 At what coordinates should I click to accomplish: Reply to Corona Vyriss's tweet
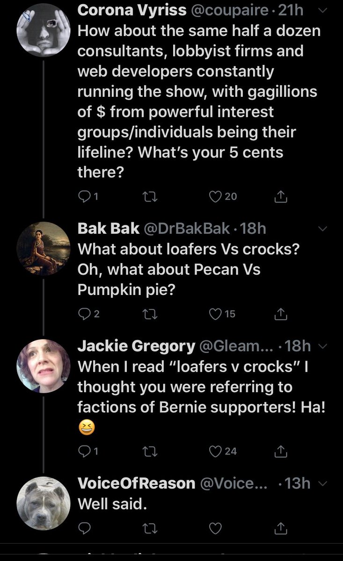click(x=84, y=197)
